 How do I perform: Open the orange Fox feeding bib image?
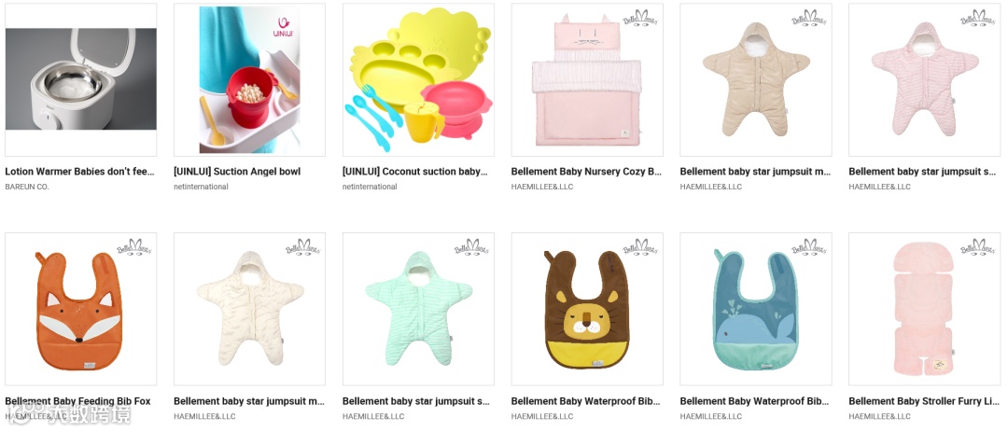[x=81, y=309]
